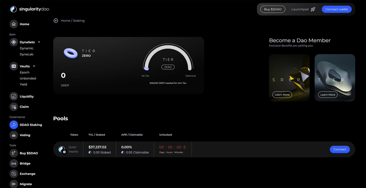Click the $37,237.02 TVL value

(x=98, y=147)
